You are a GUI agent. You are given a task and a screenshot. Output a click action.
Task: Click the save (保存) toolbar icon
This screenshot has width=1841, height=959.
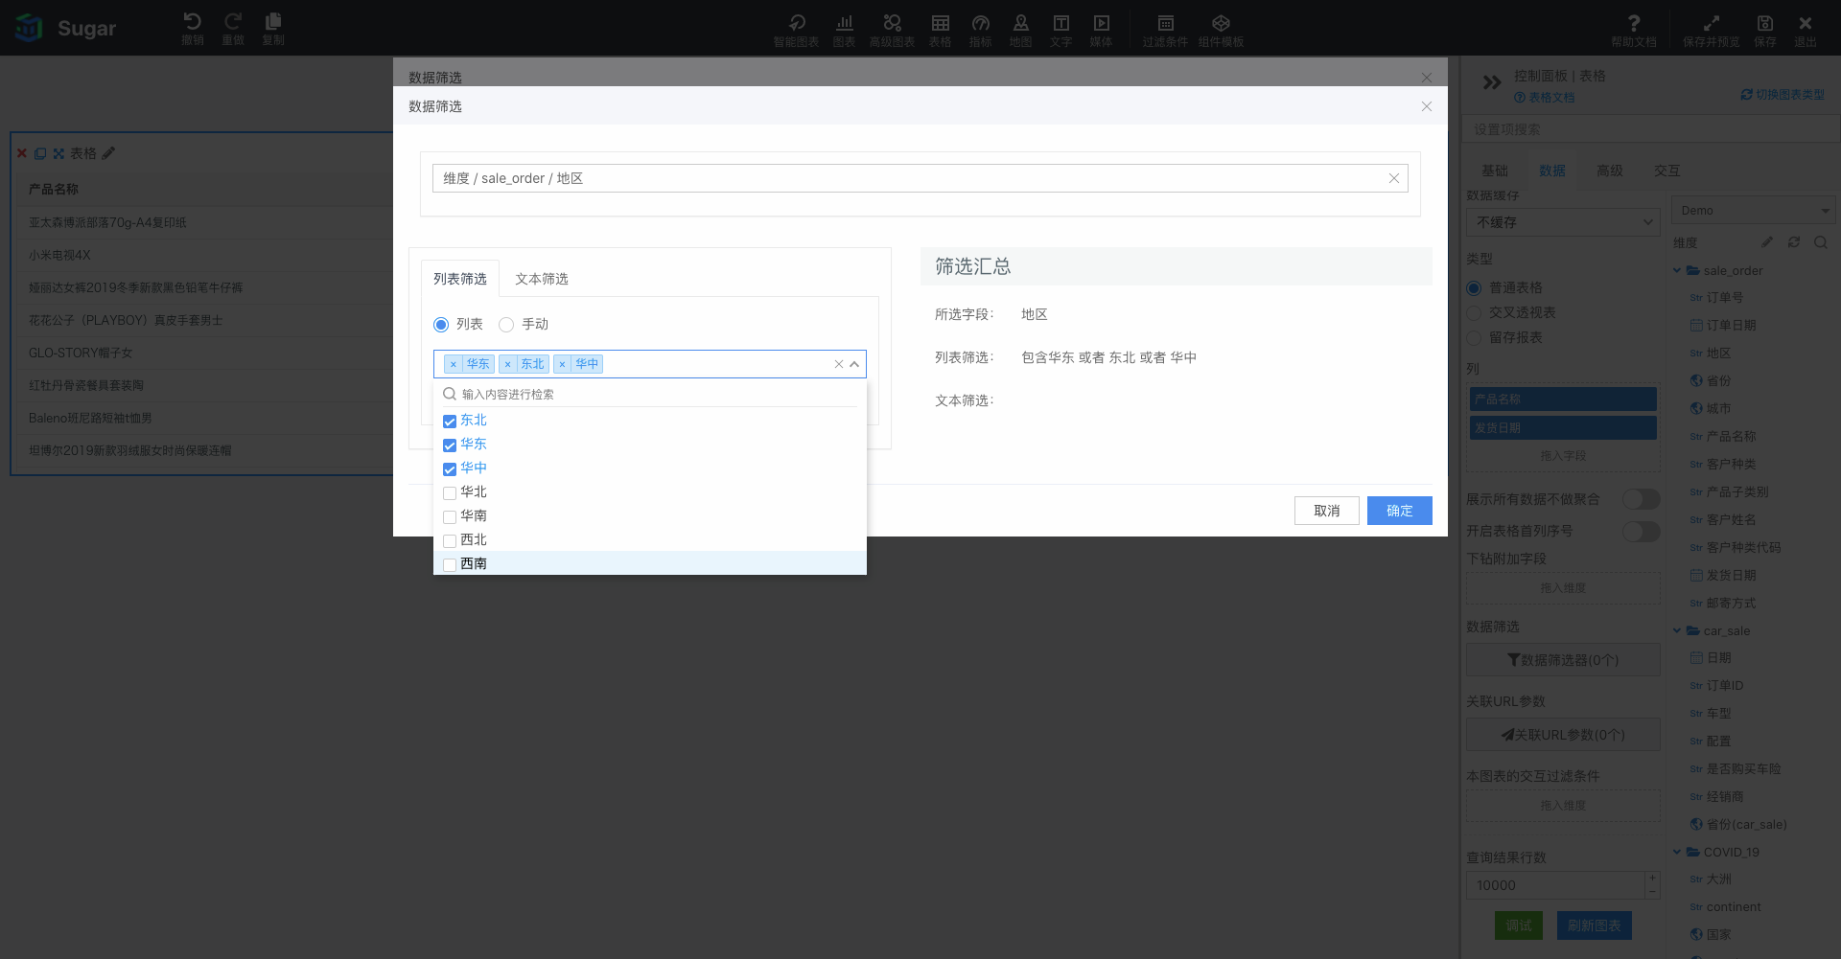[1765, 30]
